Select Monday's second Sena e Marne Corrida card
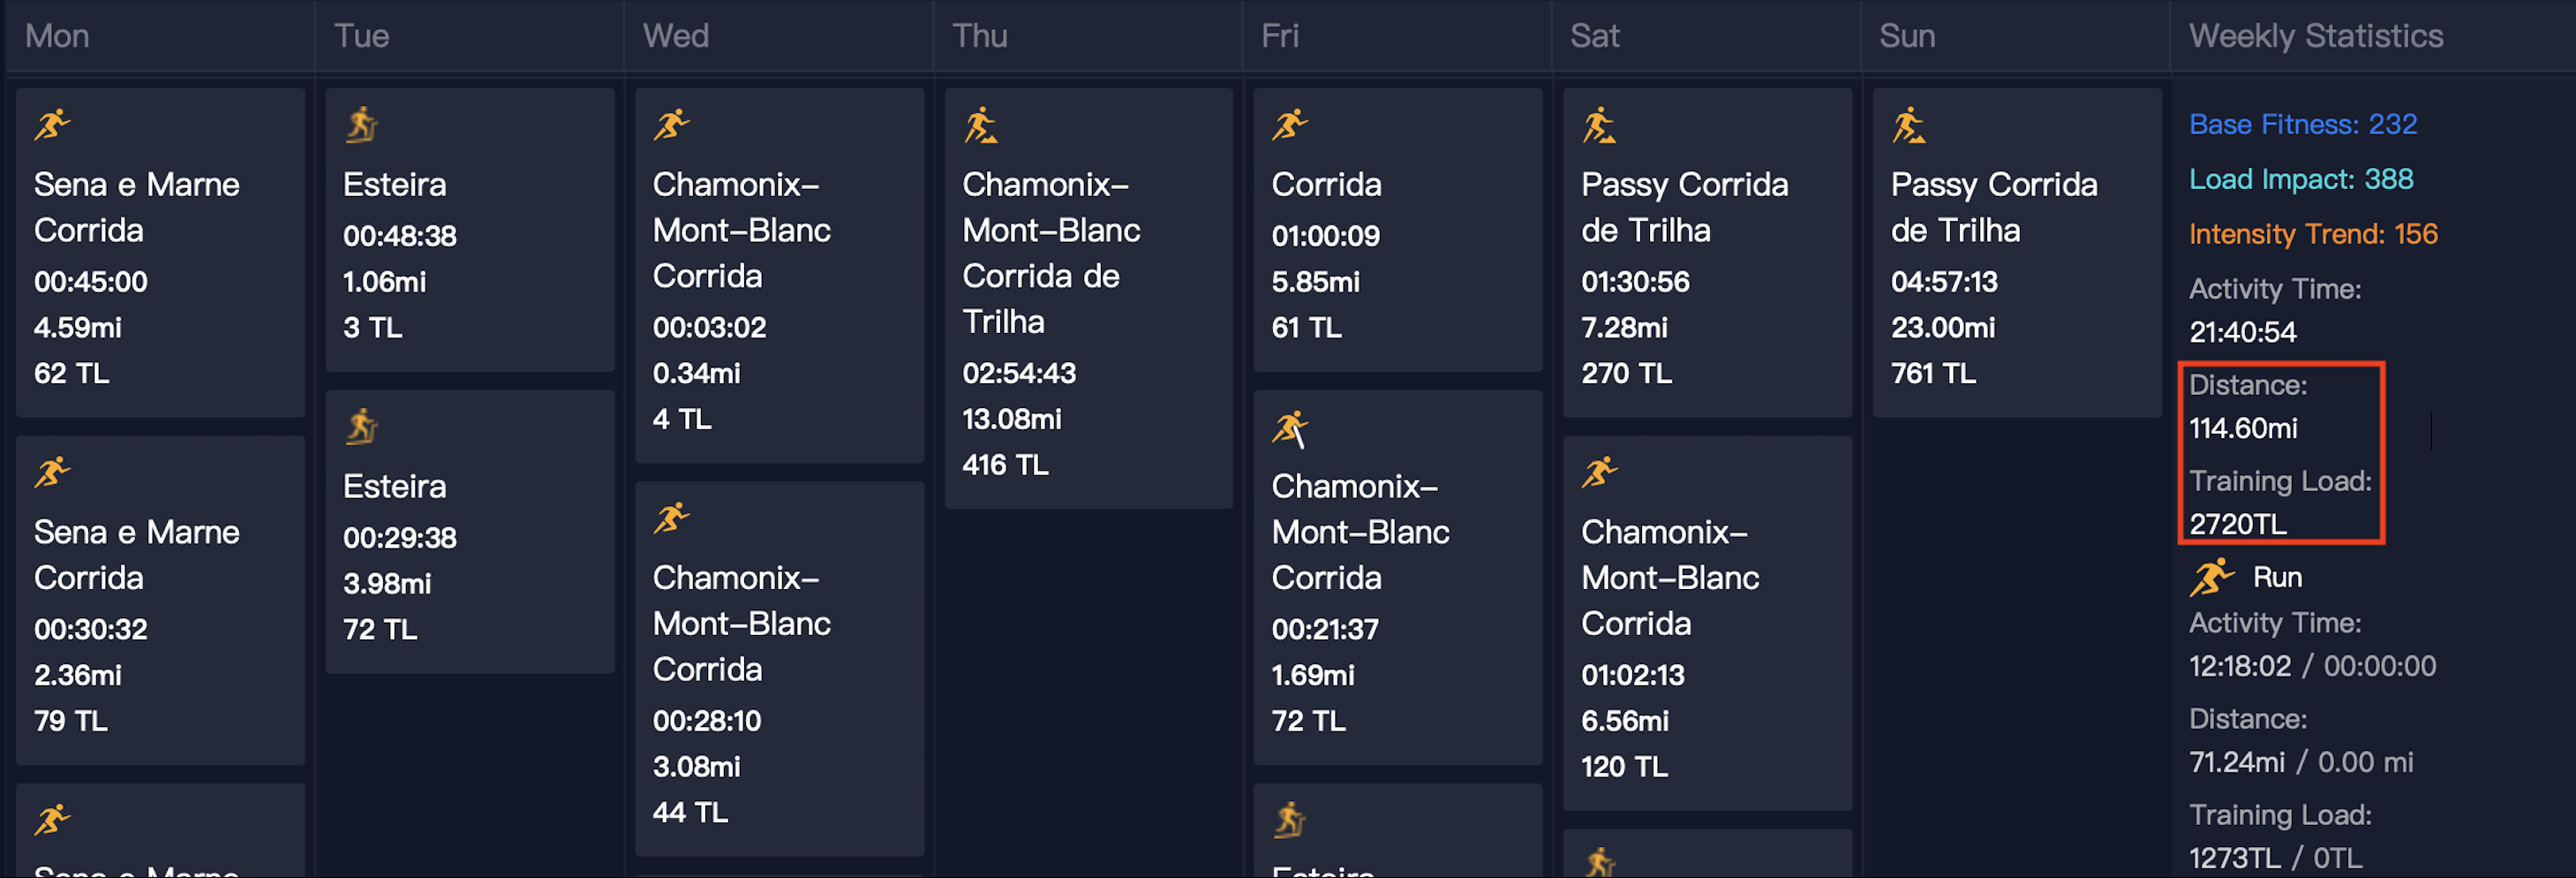Image resolution: width=2576 pixels, height=878 pixels. (x=160, y=600)
